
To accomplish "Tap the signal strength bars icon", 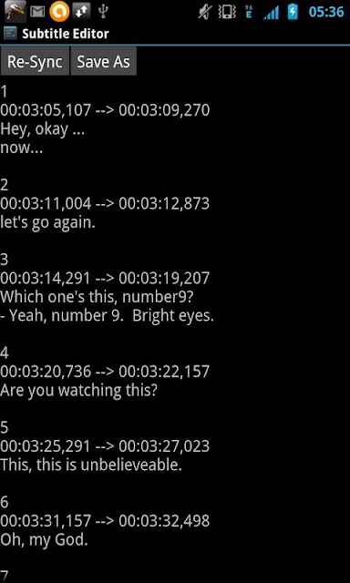I will pos(271,13).
